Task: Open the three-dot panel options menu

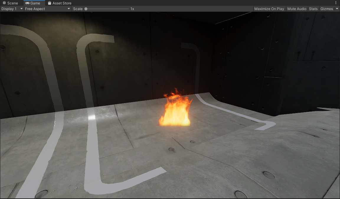Action: [x=336, y=3]
